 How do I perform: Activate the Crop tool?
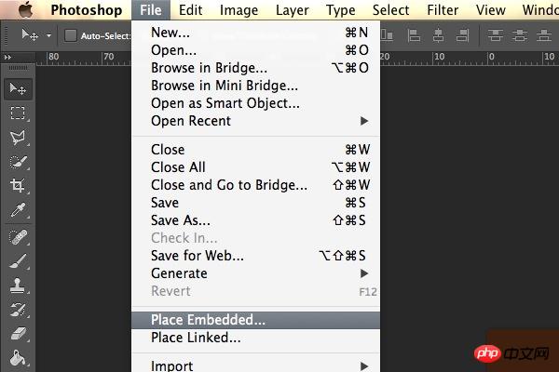click(18, 185)
